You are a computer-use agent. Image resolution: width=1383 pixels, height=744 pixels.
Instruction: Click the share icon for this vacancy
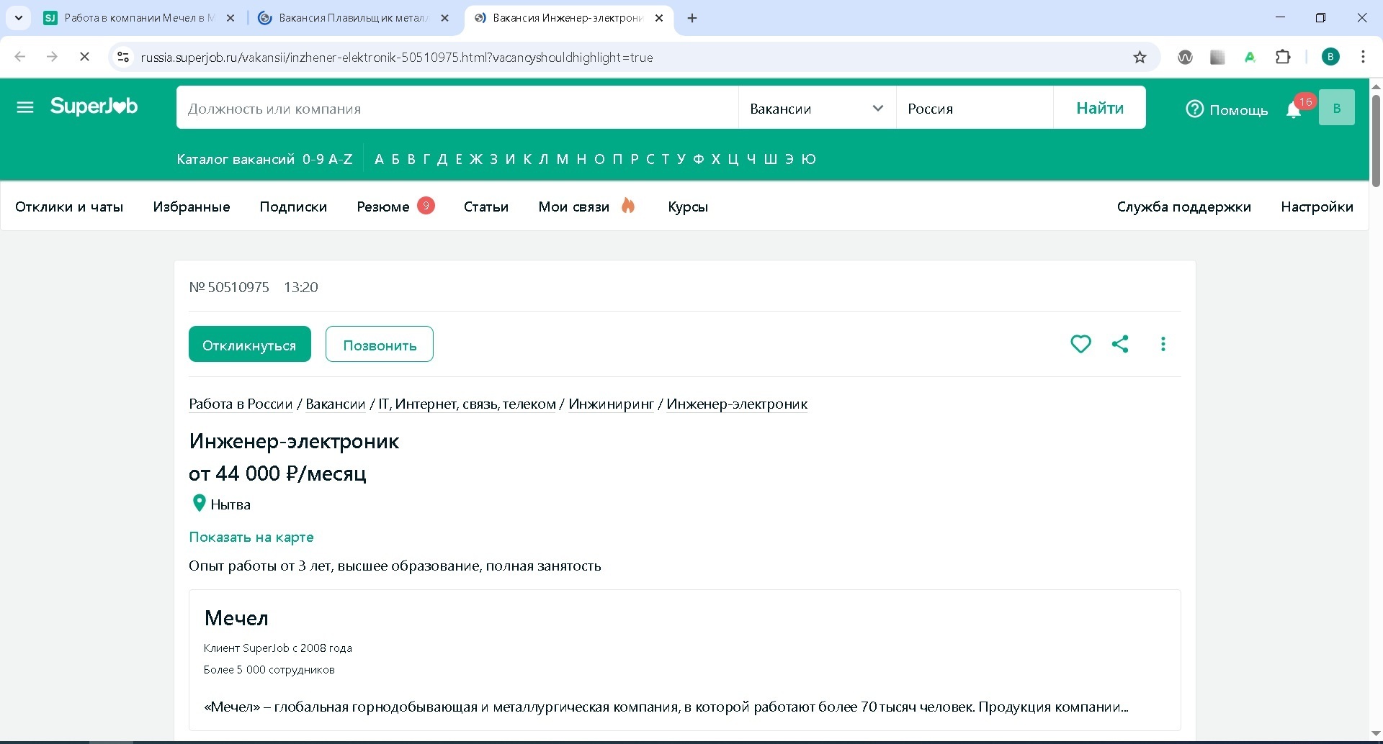(x=1120, y=344)
